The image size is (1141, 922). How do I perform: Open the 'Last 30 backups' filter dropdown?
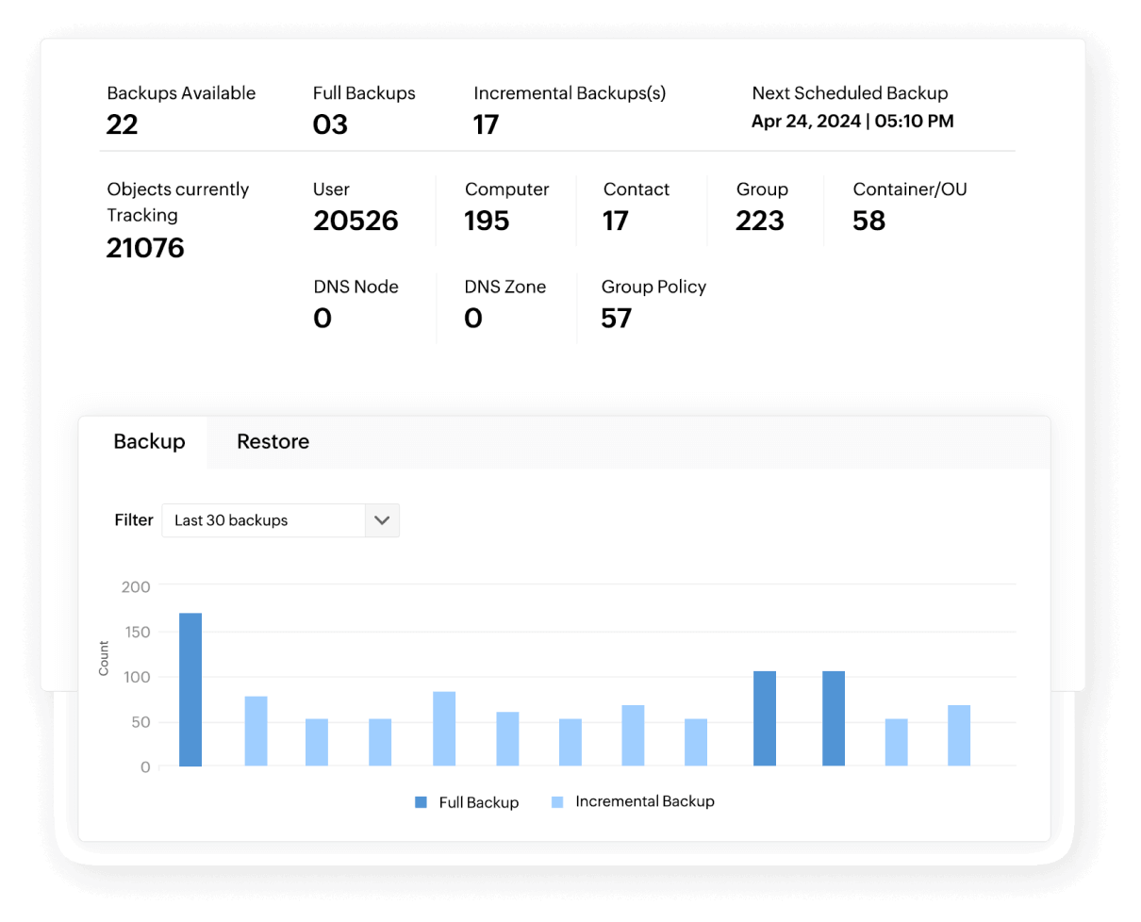[x=264, y=520]
